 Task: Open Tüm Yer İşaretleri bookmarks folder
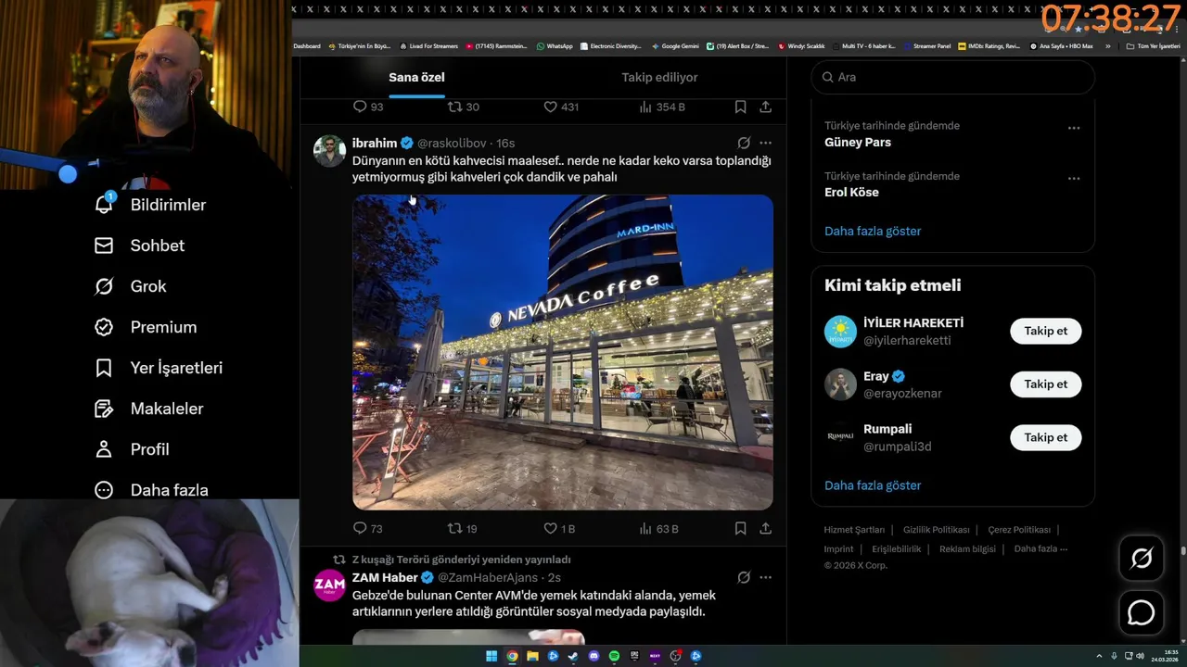tap(1153, 45)
